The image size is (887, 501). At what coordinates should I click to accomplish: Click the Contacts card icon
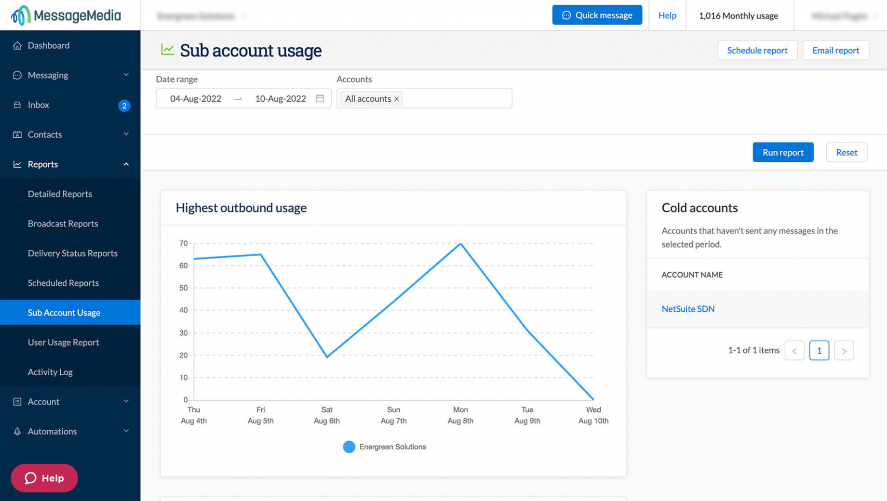[x=17, y=134]
